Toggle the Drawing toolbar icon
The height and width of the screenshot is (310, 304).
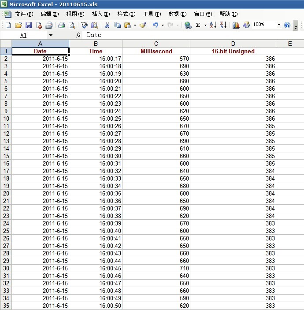[246, 25]
